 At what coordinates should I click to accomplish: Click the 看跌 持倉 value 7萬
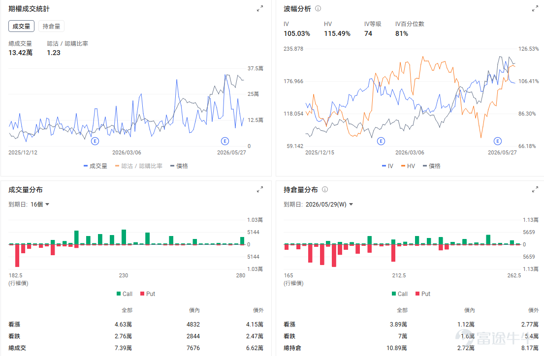(402, 336)
